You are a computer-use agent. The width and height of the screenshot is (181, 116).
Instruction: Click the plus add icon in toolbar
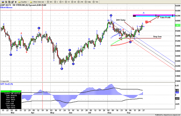[16, 2]
